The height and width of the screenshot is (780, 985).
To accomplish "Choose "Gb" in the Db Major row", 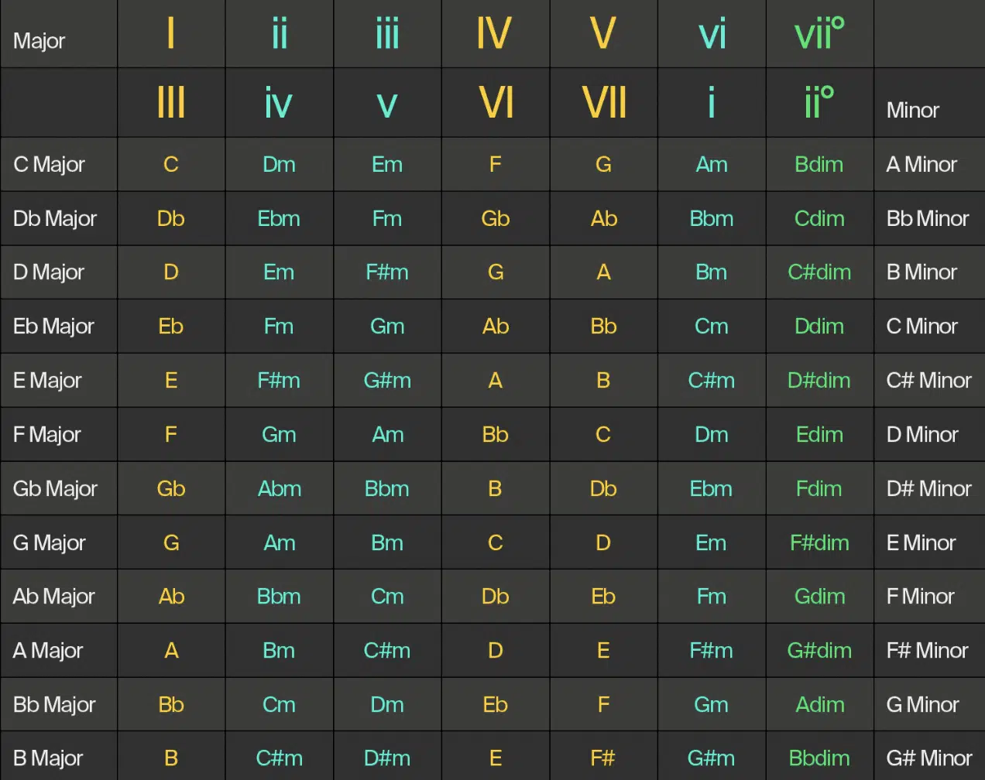I will pyautogui.click(x=496, y=218).
